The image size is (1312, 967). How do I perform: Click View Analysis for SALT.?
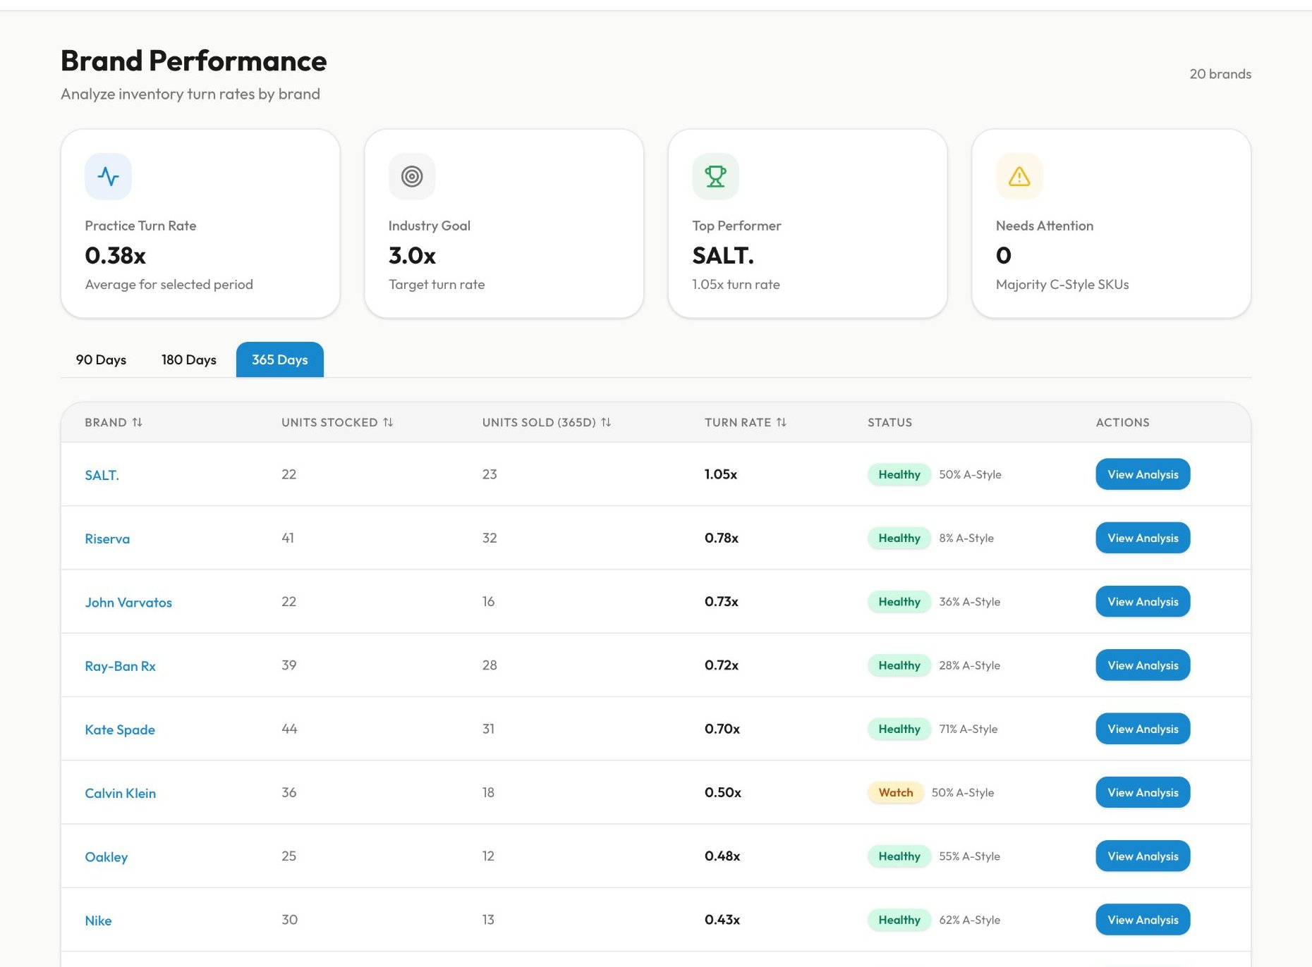[1142, 474]
